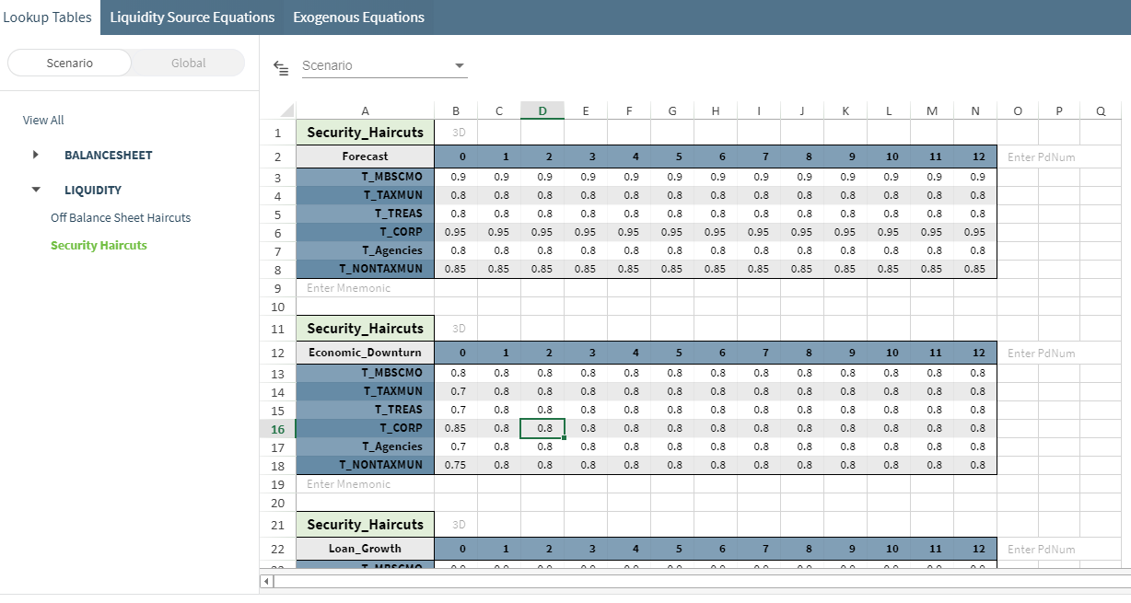Image resolution: width=1131 pixels, height=603 pixels.
Task: Click T_NONTAXMUN label in row 8
Action: tap(365, 269)
